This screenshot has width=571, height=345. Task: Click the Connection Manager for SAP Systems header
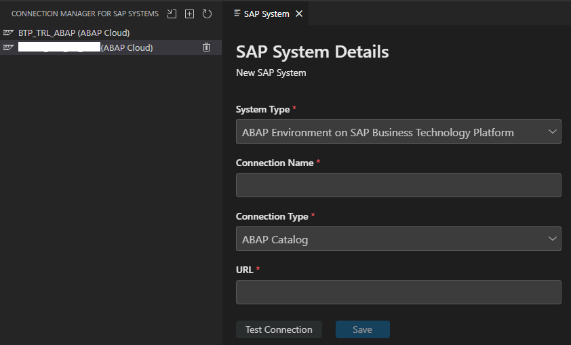pyautogui.click(x=85, y=14)
